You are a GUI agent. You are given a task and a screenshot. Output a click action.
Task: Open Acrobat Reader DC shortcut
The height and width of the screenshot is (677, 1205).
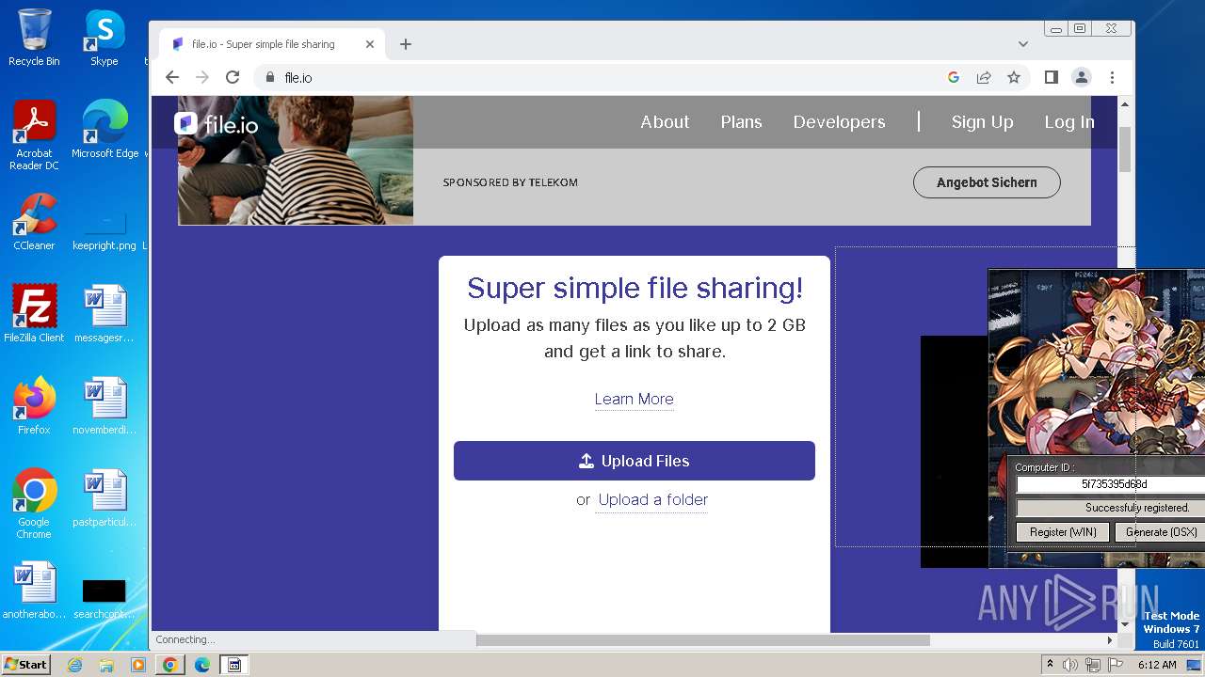point(34,135)
